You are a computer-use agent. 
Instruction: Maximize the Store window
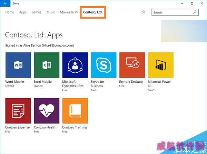point(192,3)
